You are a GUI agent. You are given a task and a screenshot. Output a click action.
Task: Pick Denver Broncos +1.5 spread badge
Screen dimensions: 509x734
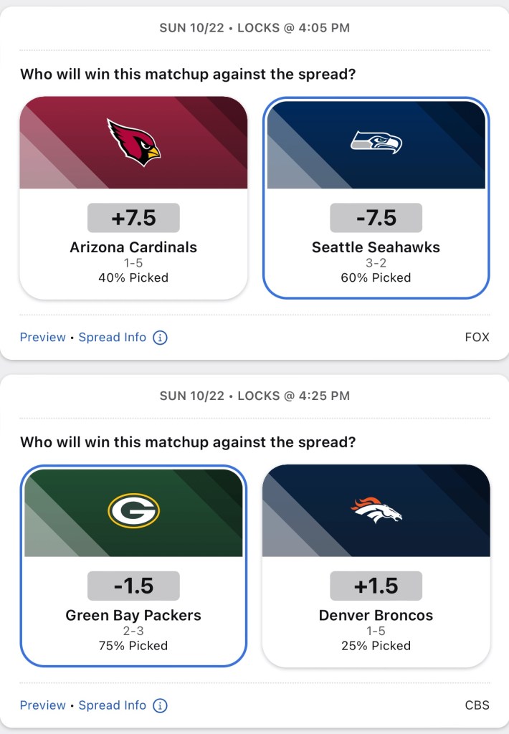click(376, 586)
